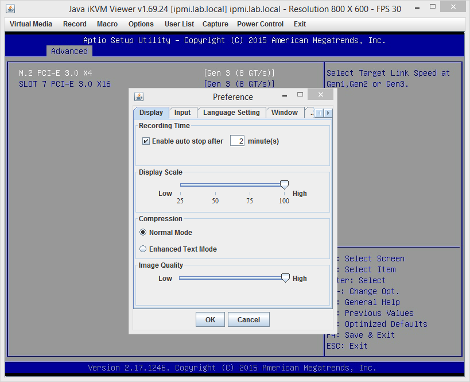Click the ESC: Exit help text

[x=347, y=346]
